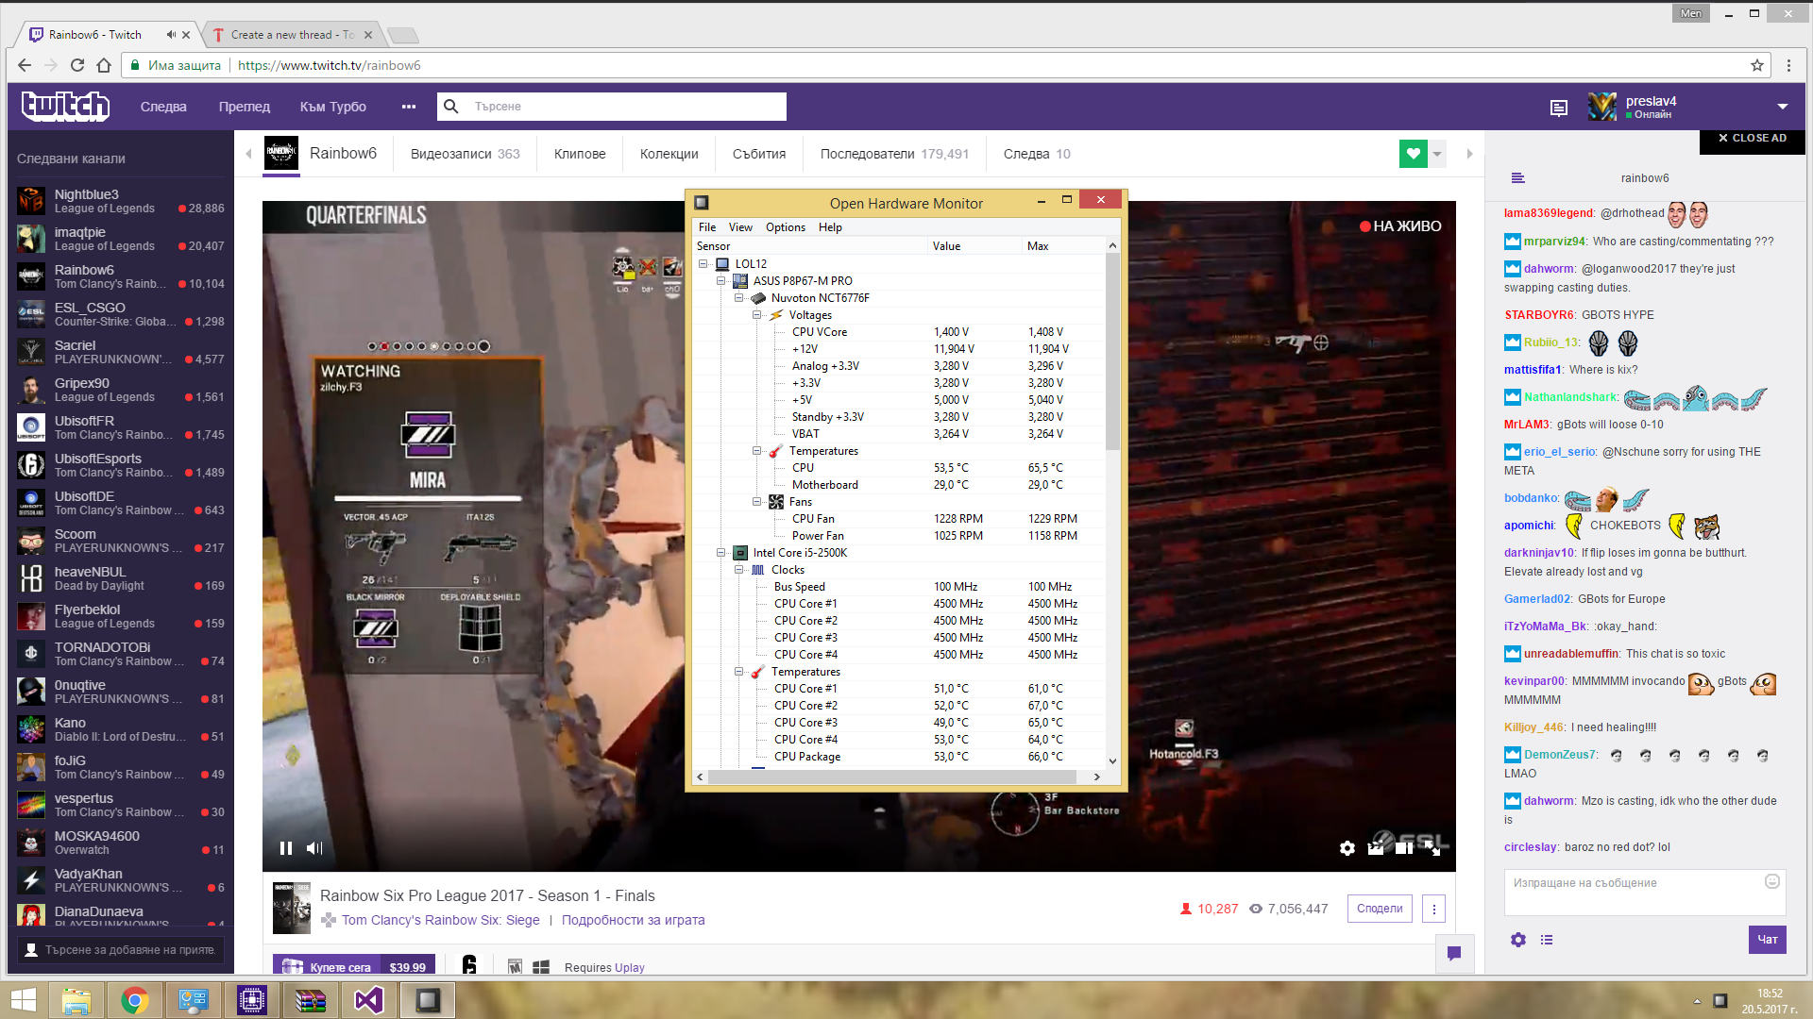Open the purple whisper chat bubble button
Screen dimensions: 1813x1019
pos(1454,953)
